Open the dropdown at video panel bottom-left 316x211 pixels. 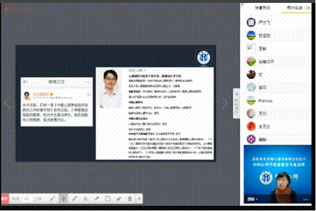coord(253,199)
